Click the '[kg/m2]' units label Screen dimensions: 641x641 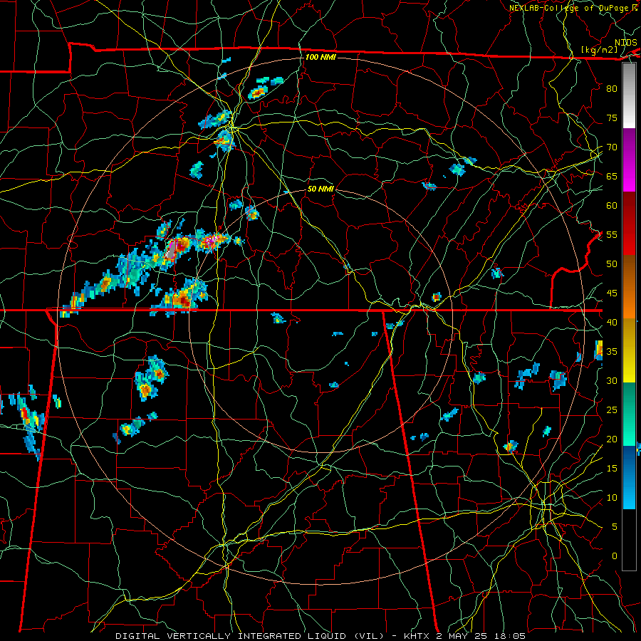(599, 50)
